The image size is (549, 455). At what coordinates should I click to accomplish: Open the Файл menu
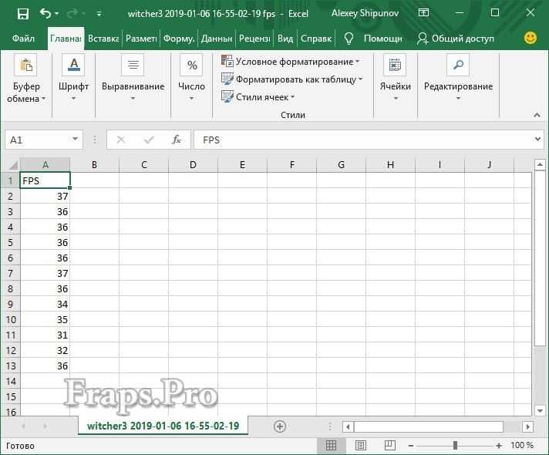23,39
